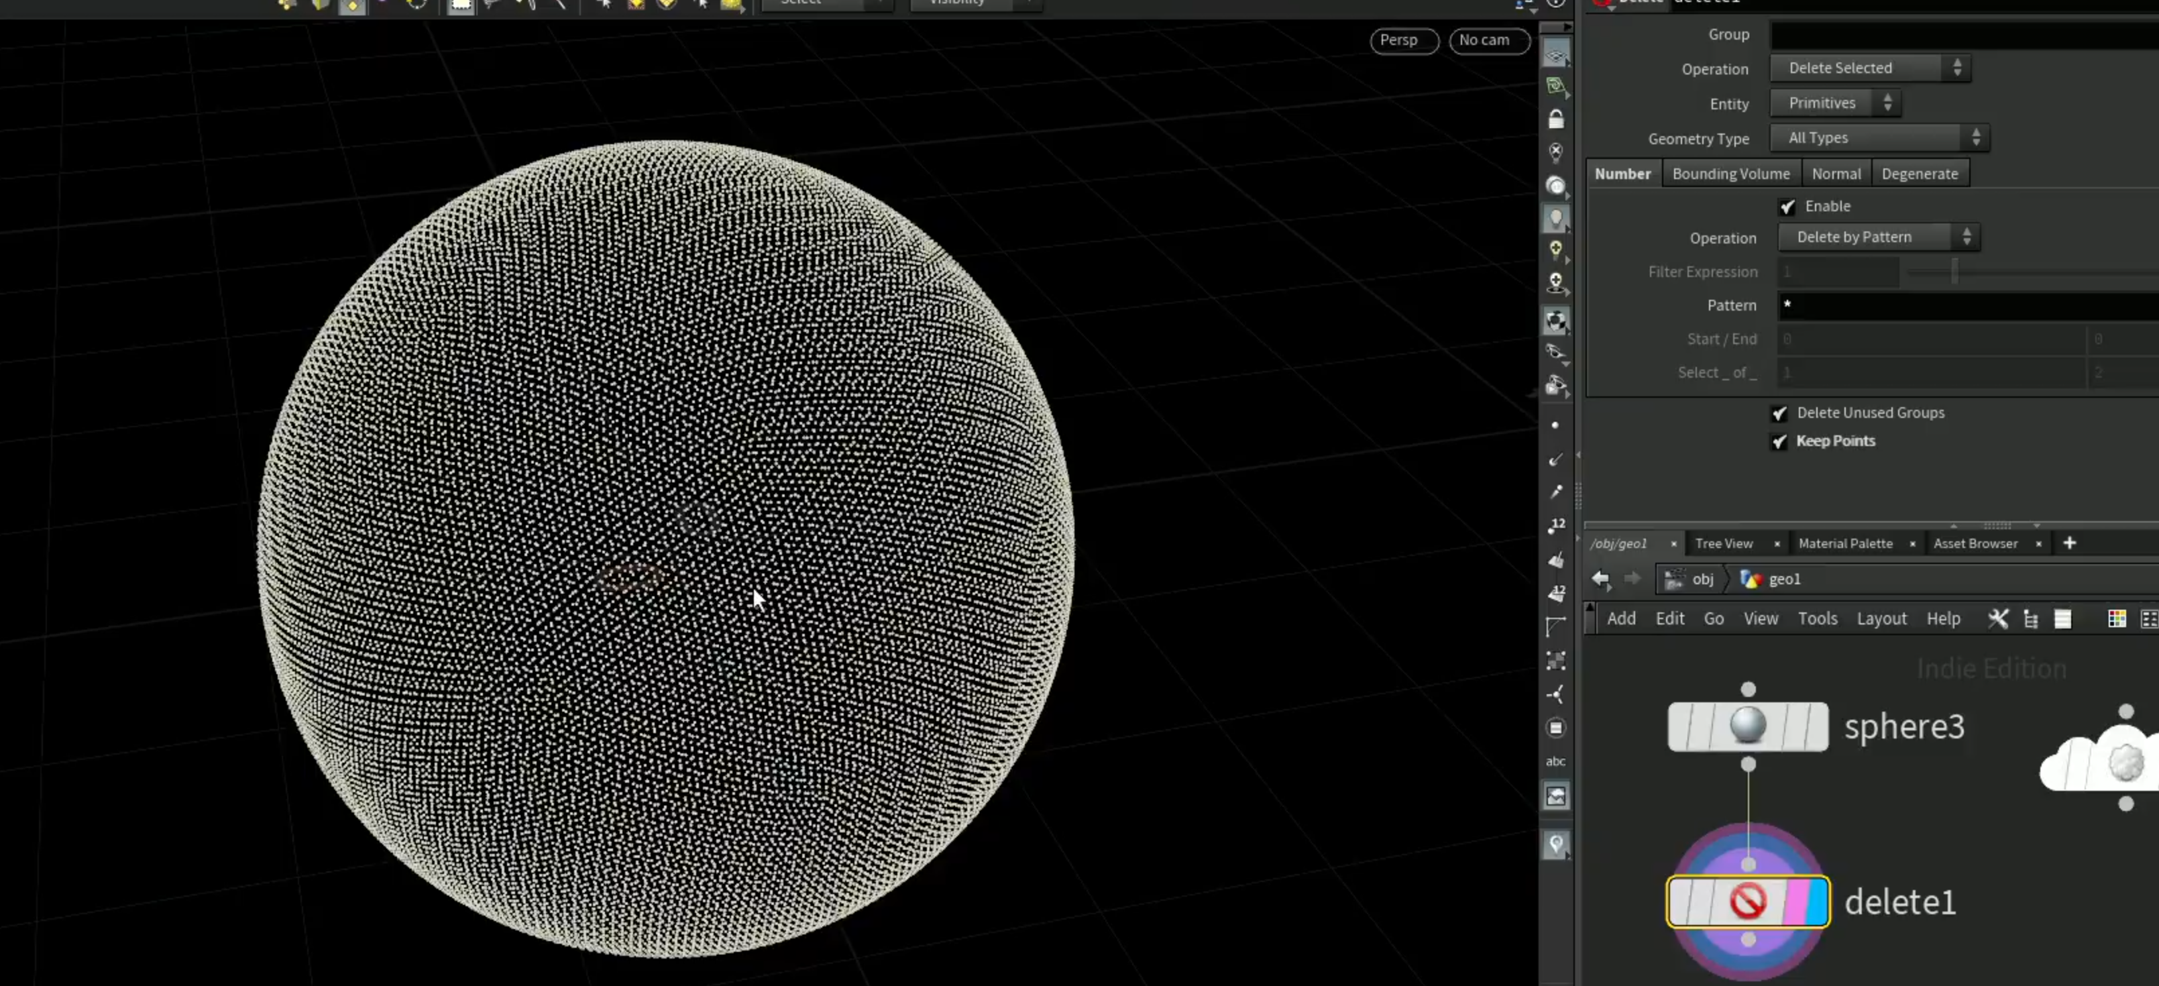Toggle the Keep Points checkbox
Viewport: 2159px width, 986px height.
1779,441
